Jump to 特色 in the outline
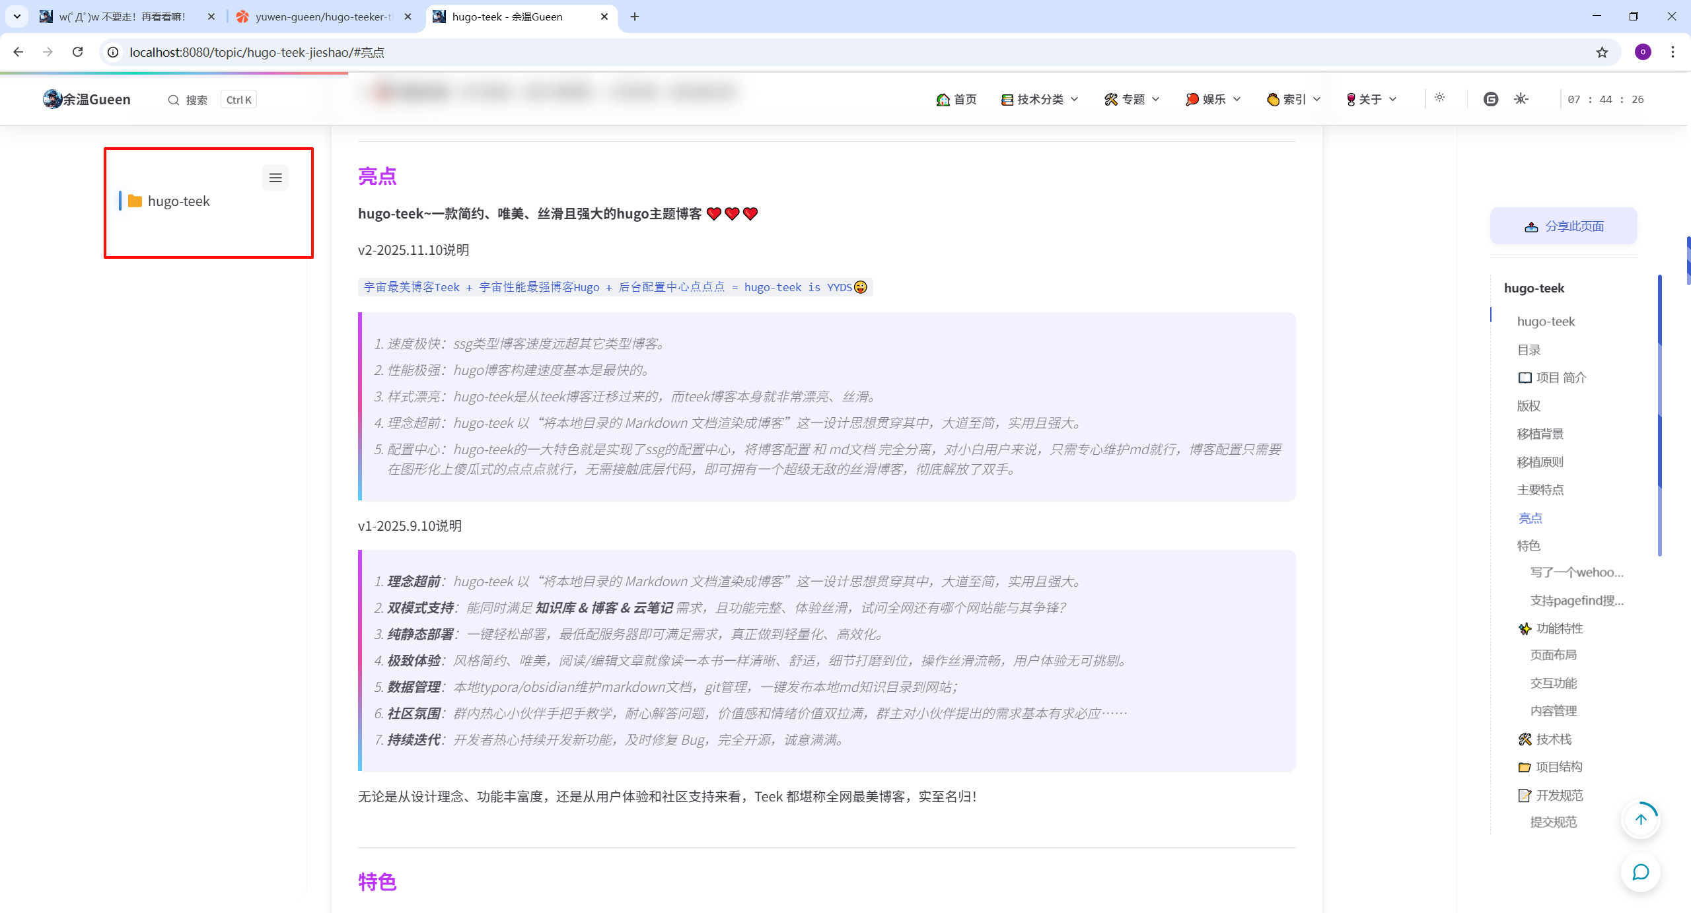 (x=1529, y=545)
